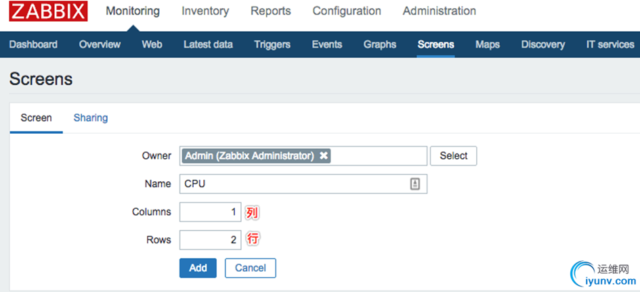Switch to the Sharing tab
This screenshot has width=640, height=292.
coord(91,118)
